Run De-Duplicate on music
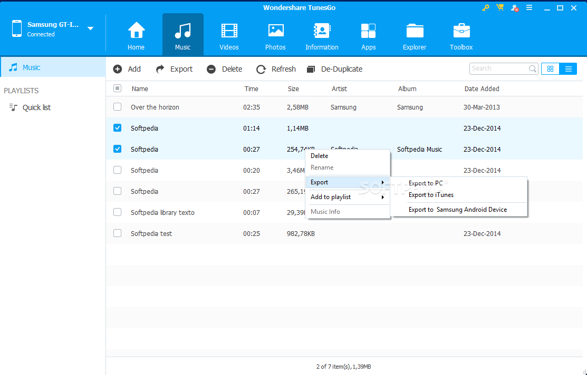This screenshot has height=375, width=587. [x=334, y=69]
